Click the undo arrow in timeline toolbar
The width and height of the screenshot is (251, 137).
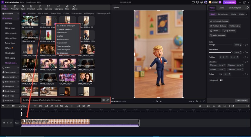3,106
